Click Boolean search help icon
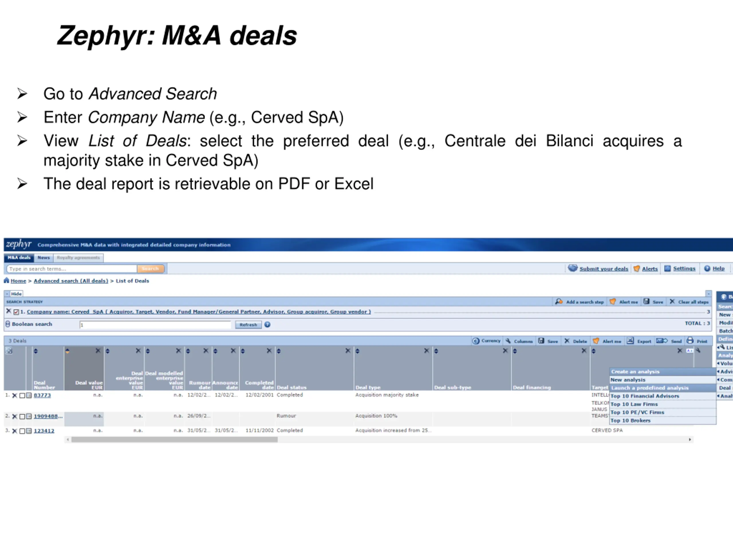Image resolution: width=733 pixels, height=550 pixels. 267,325
